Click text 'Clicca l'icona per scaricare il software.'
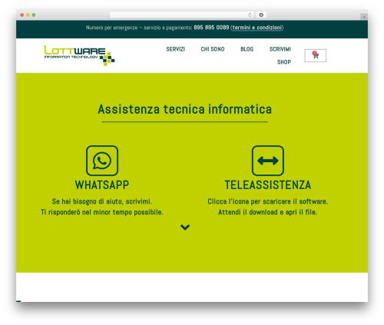384x325 pixels. coord(268,201)
